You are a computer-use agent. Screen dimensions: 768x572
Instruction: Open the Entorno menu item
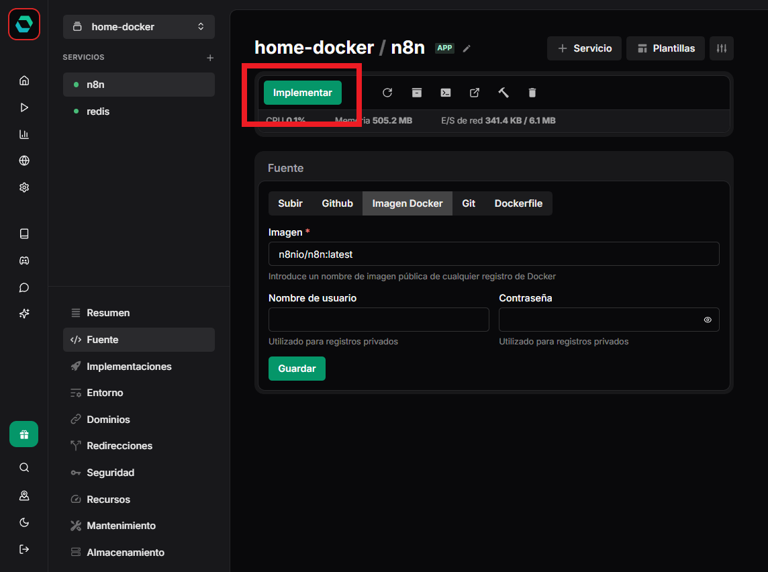pyautogui.click(x=139, y=393)
